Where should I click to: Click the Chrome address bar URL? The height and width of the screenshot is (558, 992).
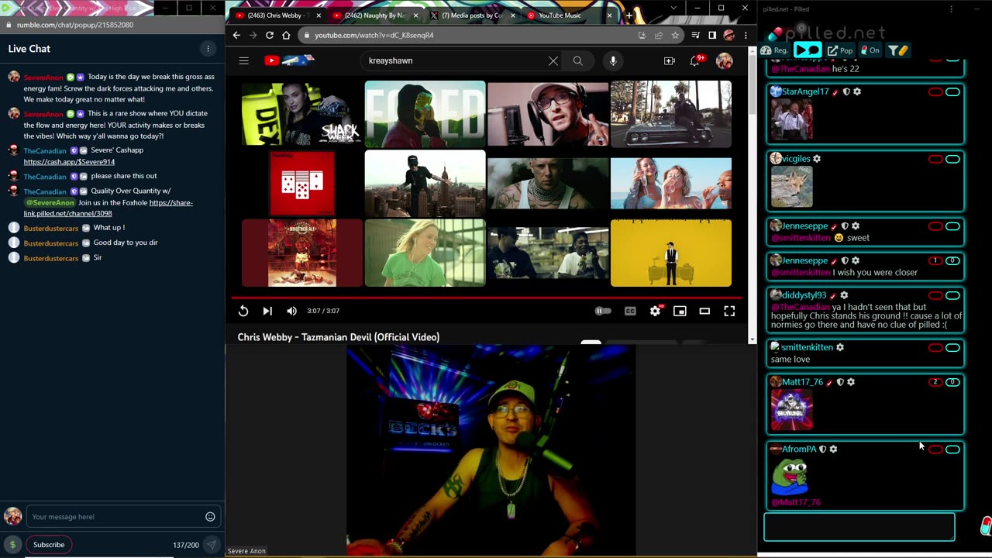[x=374, y=35]
